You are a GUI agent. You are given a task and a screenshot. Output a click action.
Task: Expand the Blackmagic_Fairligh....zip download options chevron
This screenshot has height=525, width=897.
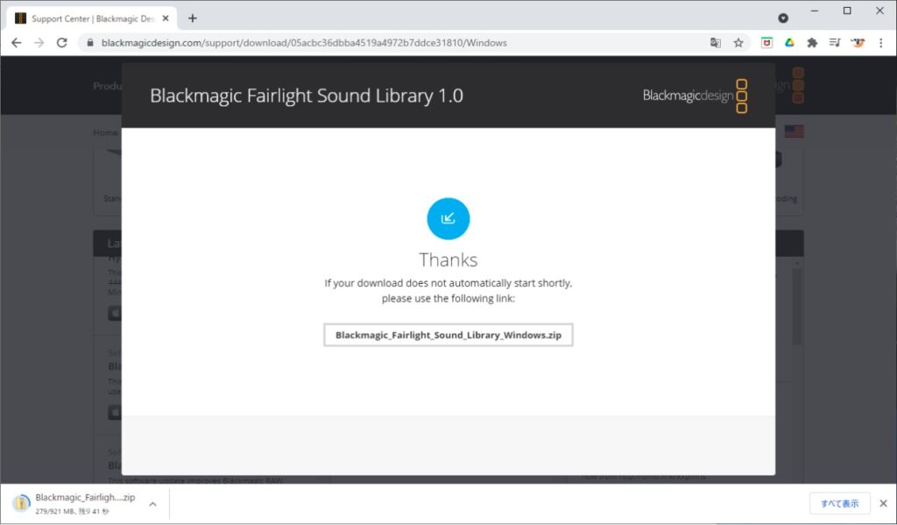(x=152, y=502)
